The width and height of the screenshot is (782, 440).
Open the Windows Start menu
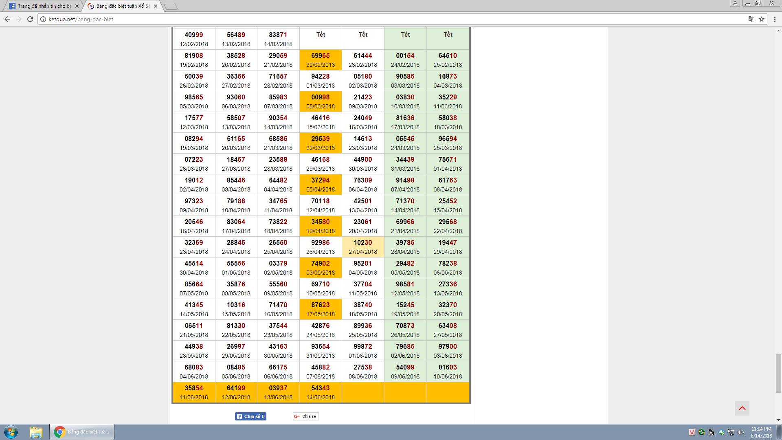click(11, 432)
